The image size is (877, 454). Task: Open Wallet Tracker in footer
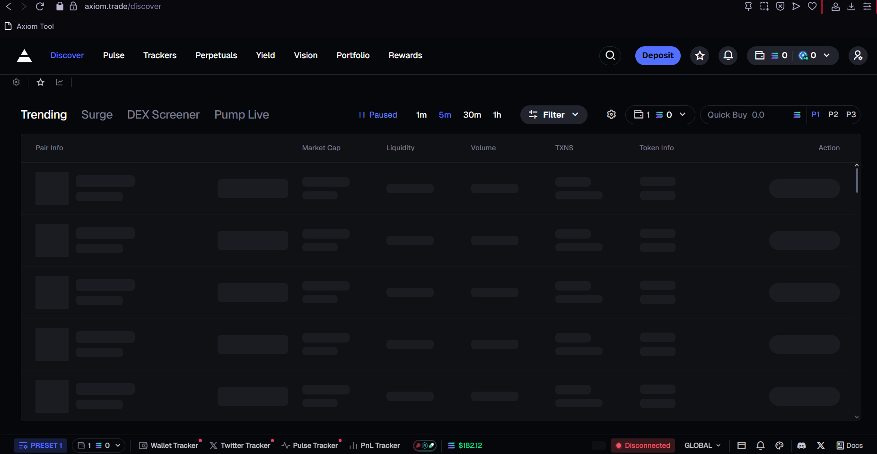click(169, 445)
